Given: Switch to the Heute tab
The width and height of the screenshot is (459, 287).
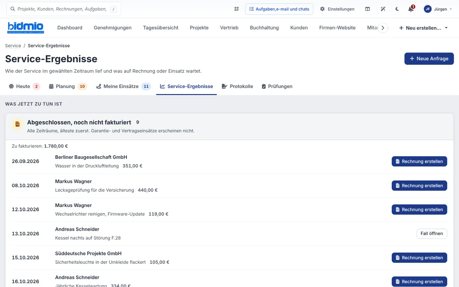Looking at the screenshot, I should [x=24, y=86].
